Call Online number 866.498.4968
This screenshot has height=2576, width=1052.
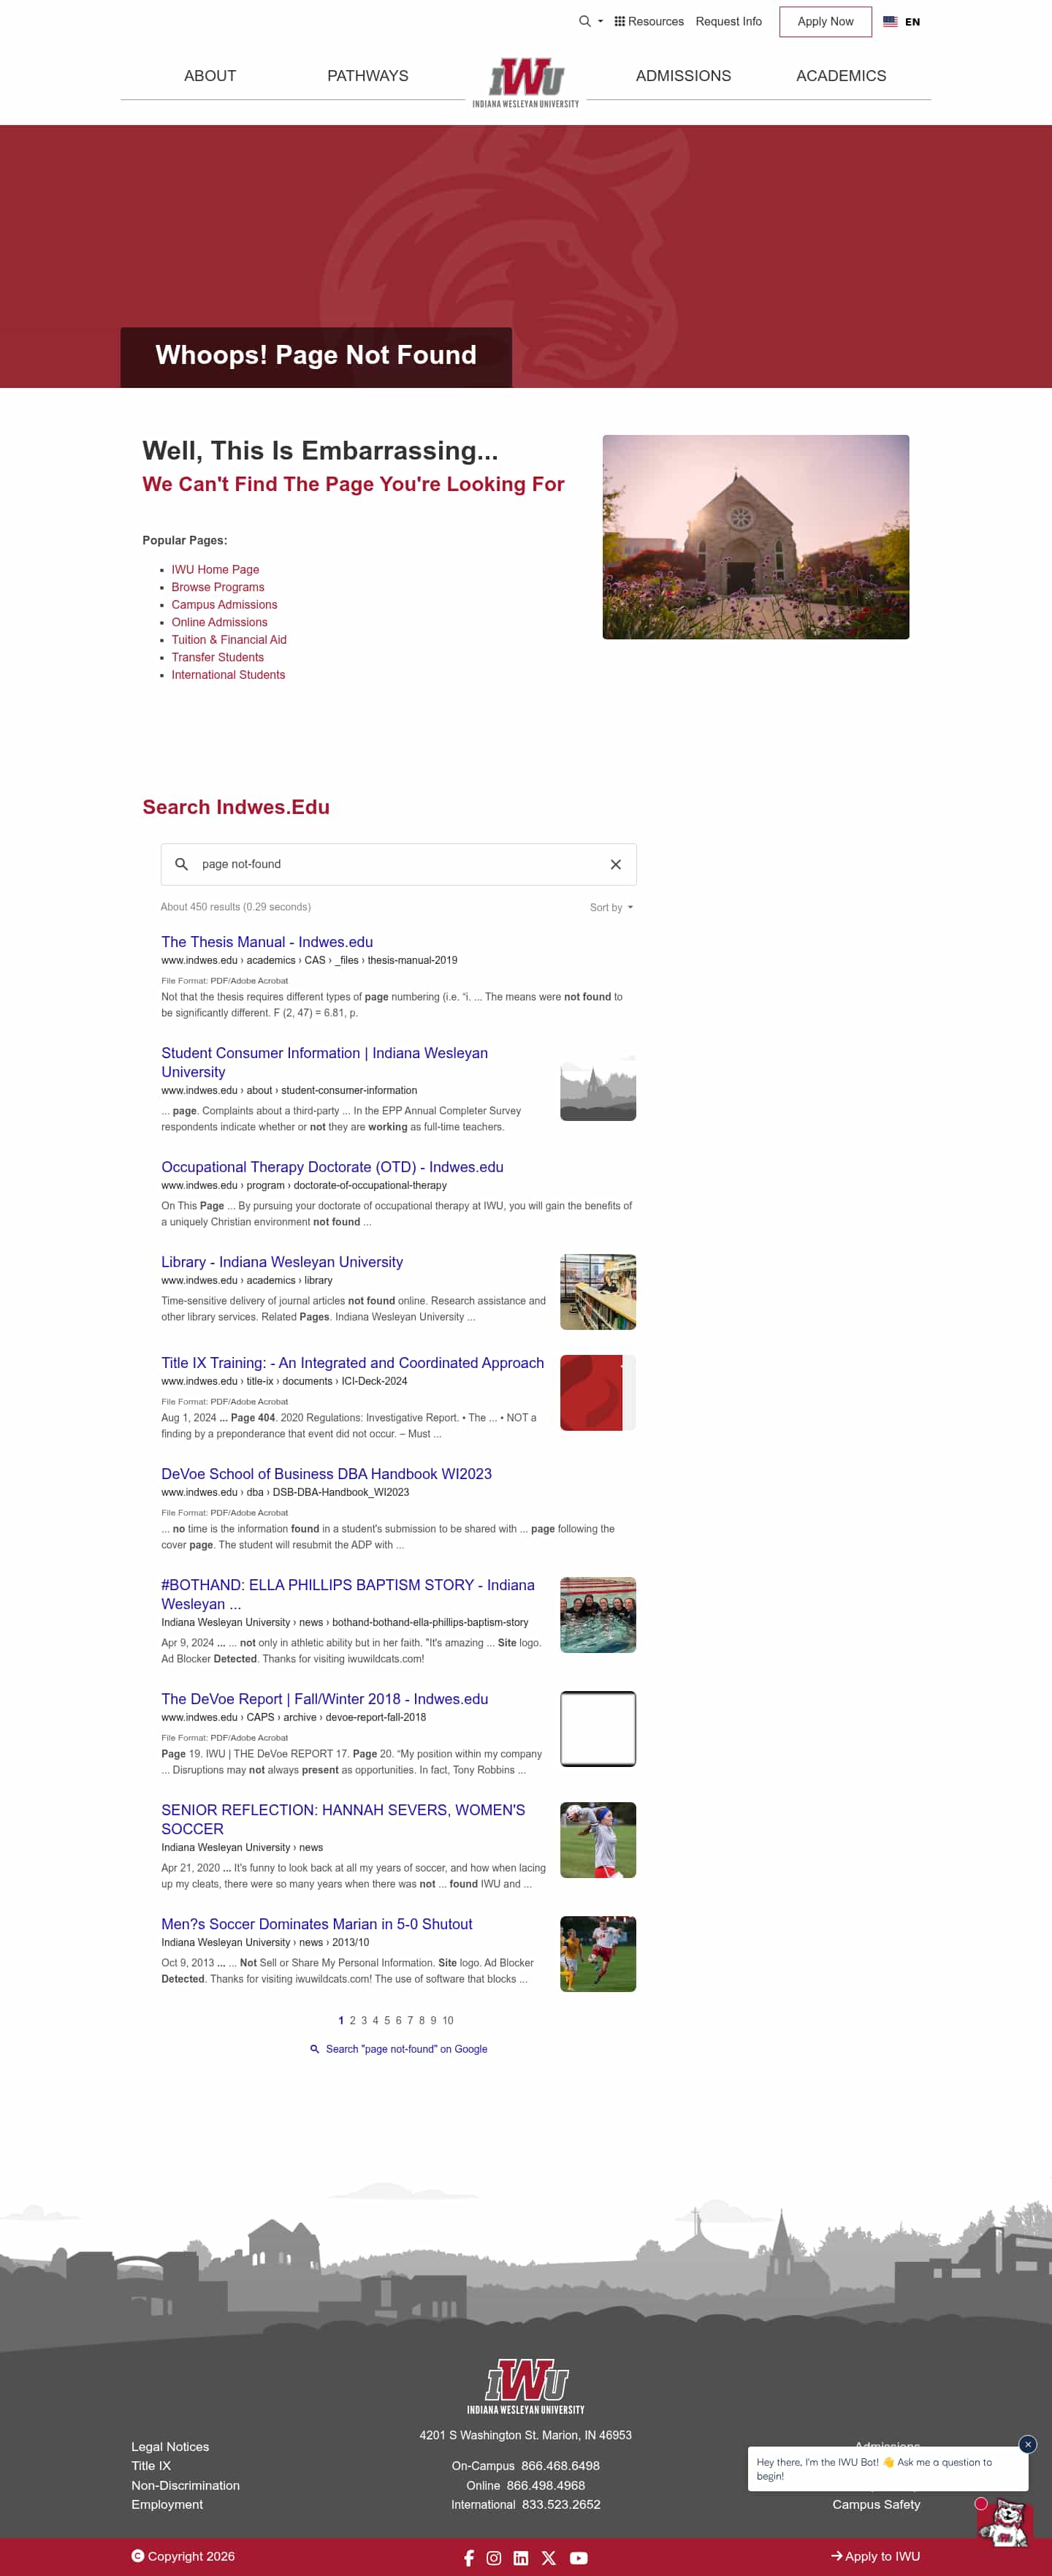coord(546,2485)
